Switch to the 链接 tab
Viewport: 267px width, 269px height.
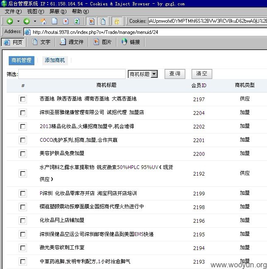click(131, 42)
